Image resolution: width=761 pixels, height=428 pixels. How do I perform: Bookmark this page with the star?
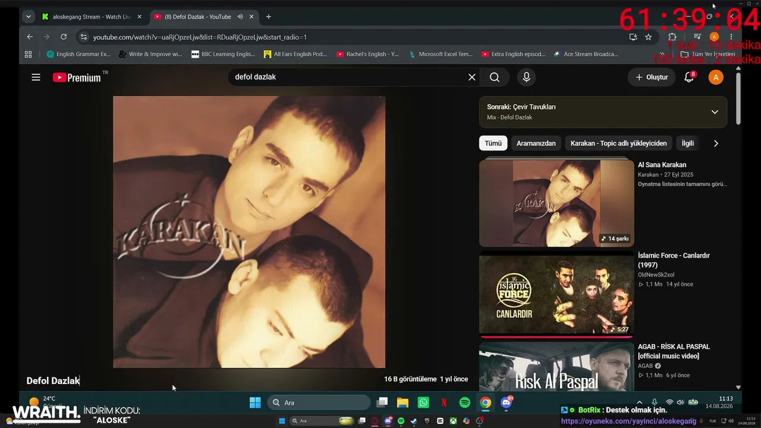tap(648, 37)
